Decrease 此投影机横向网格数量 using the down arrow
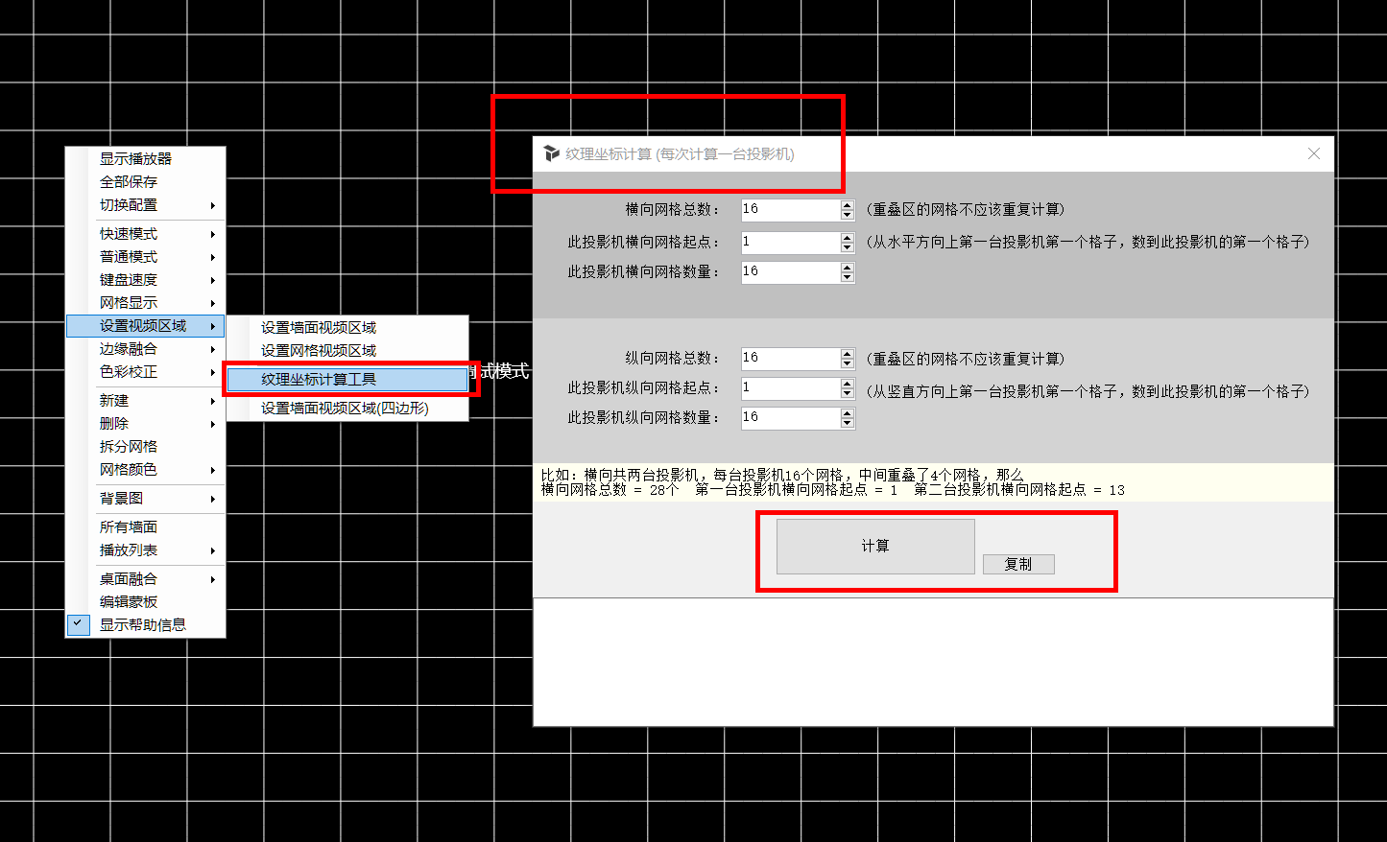Viewport: 1387px width, 842px height. (x=847, y=278)
